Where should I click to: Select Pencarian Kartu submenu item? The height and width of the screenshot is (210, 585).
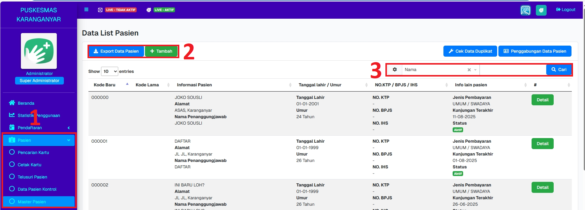[33, 152]
